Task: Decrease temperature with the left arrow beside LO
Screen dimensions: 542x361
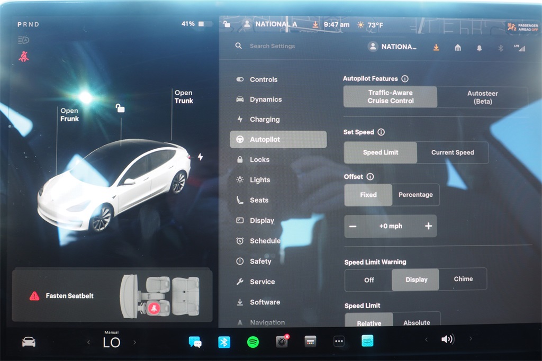Action: [x=88, y=342]
